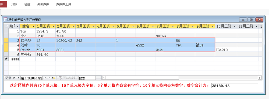Go to next record arrow
Screen dimensions: 269x99
[x=45, y=78]
